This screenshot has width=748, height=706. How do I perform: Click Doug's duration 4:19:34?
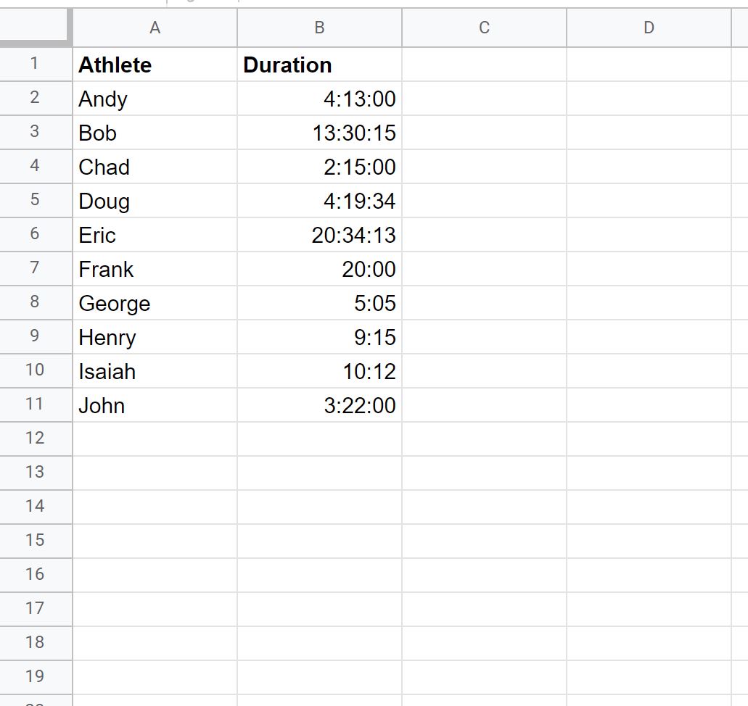[320, 201]
